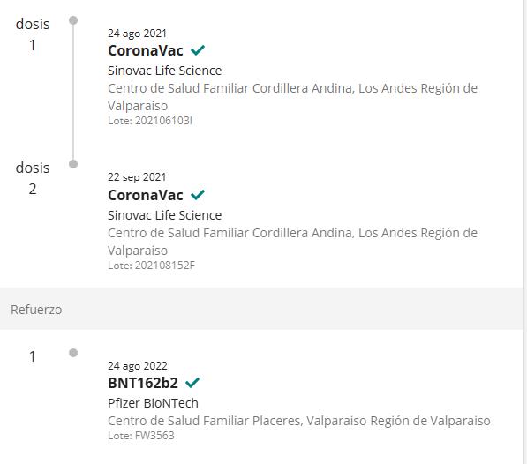
Task: Click the green checkmark beside BNT162b2
Action: pos(192,383)
